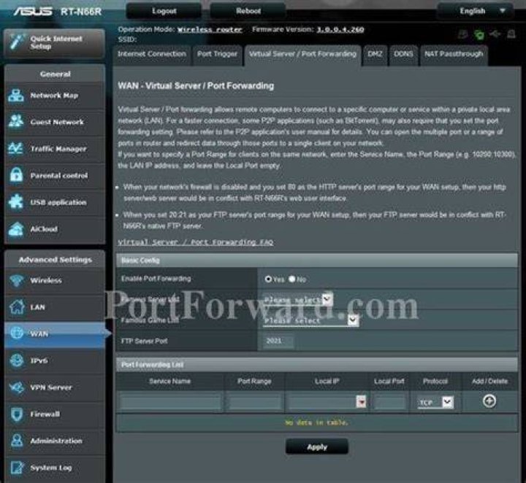
Task: Click the printer status icon in header
Action: pyautogui.click(x=511, y=34)
